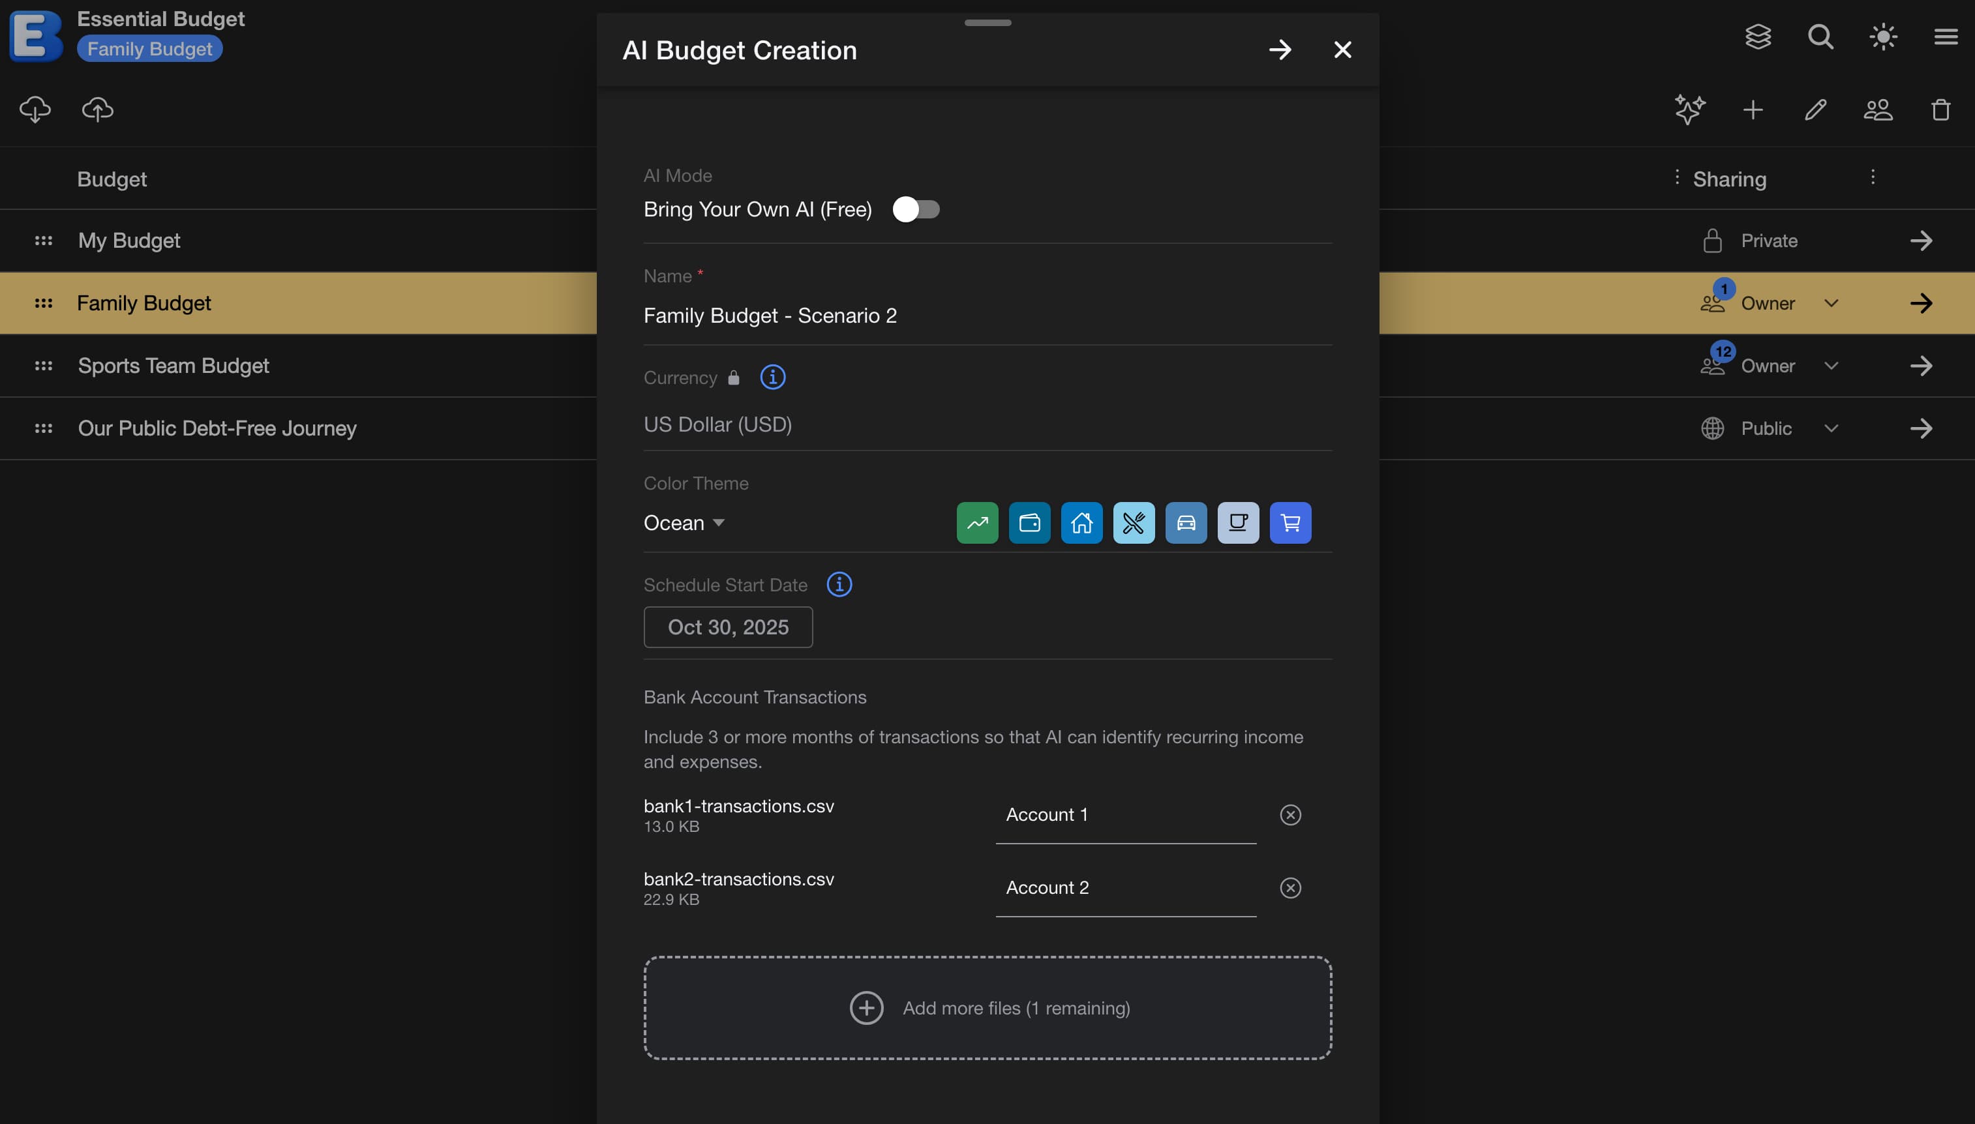Switch to light mode with the sun icon
The width and height of the screenshot is (1975, 1124).
(1882, 37)
